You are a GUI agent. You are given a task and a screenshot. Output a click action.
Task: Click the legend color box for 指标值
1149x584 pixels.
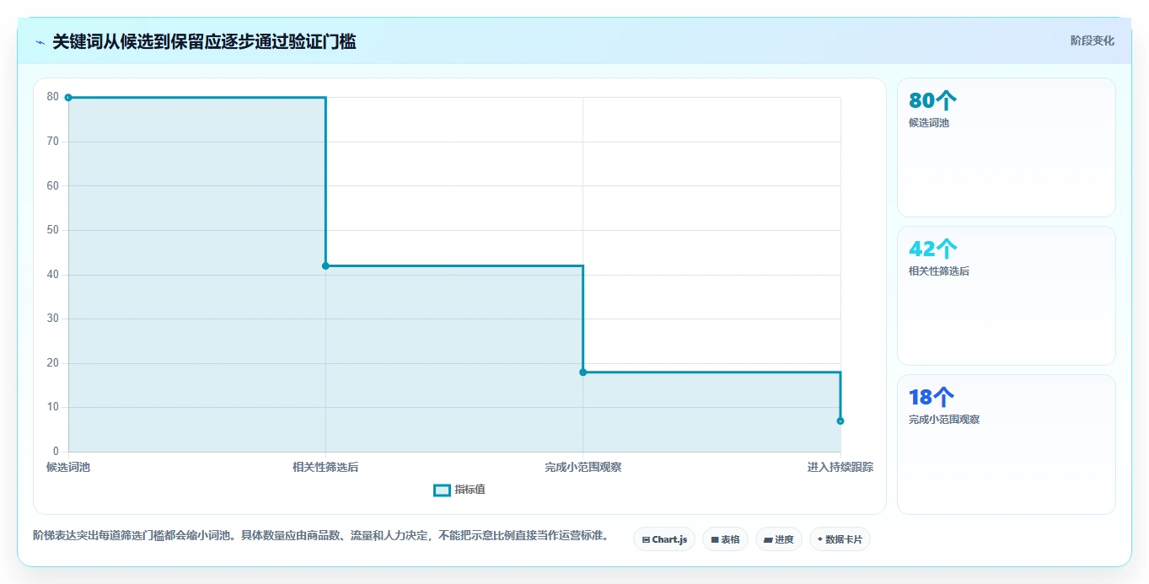pos(443,490)
